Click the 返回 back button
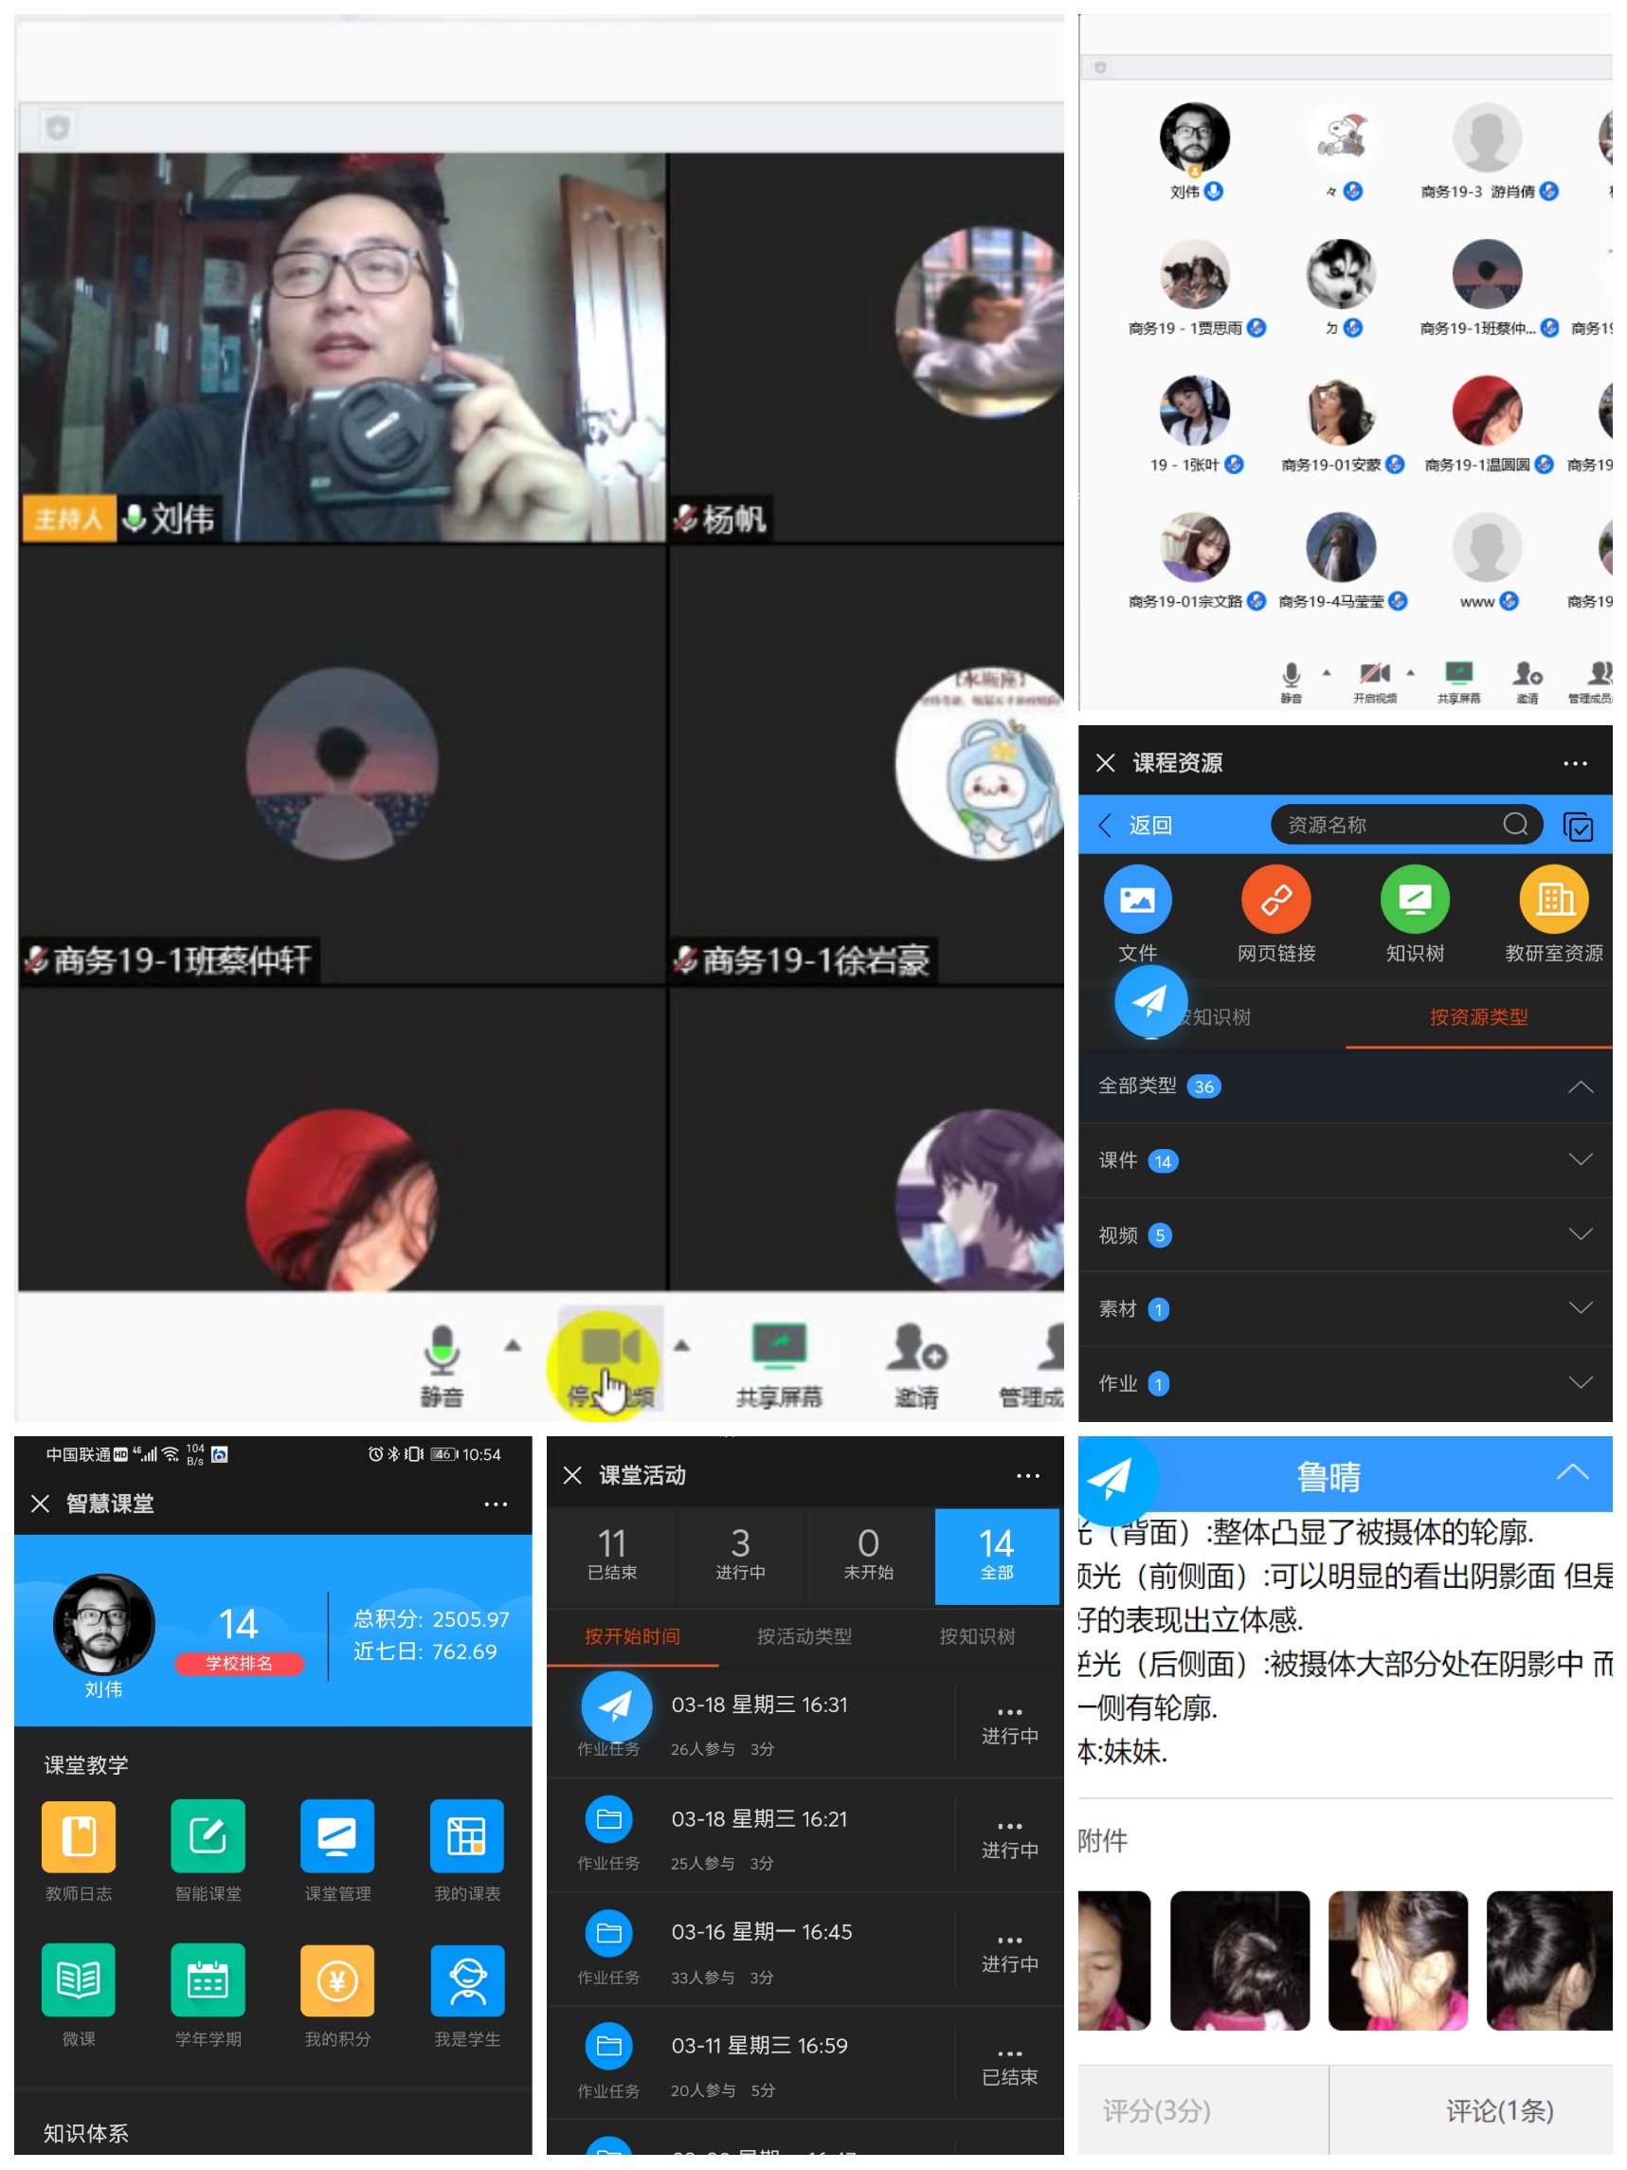 point(1138,825)
